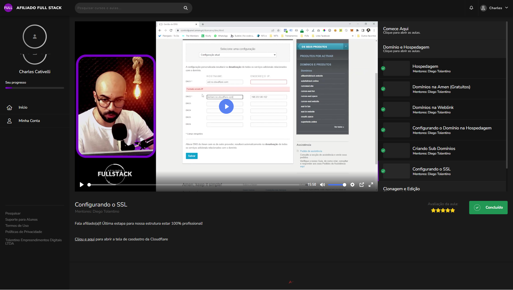Toggle completion check for Hospedagem lesson
This screenshot has height=290, width=513.
[383, 68]
